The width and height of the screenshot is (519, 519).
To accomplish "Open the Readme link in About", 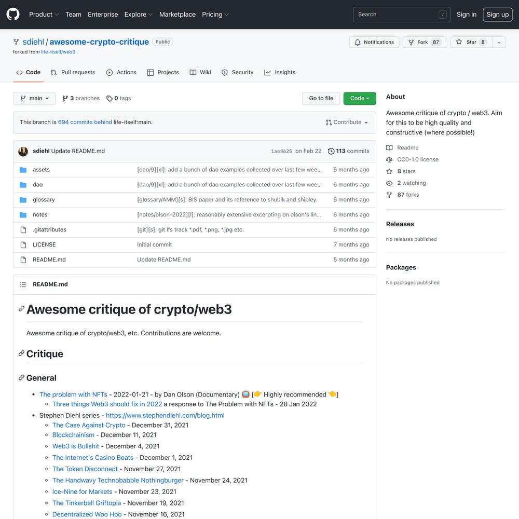I will [402, 147].
